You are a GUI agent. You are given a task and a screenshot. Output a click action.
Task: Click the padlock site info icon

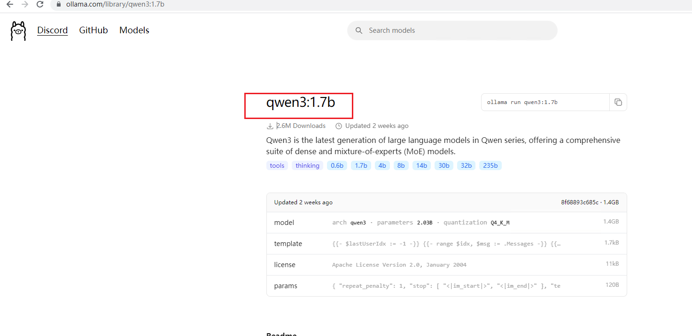(x=59, y=4)
